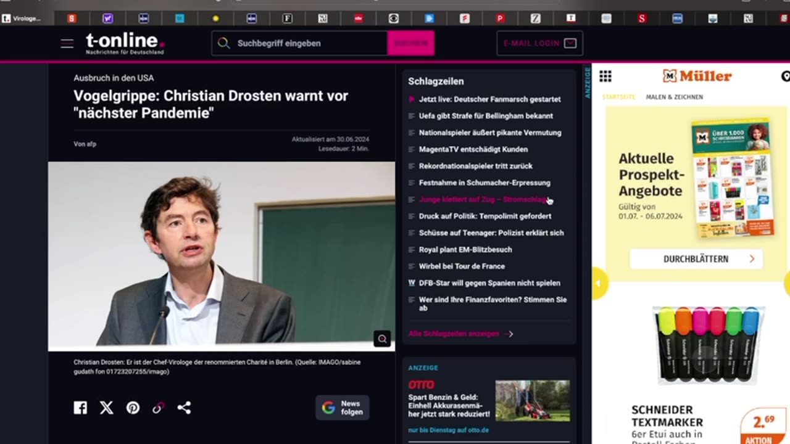Click 'Schneider Textmarker' product title
790x444 pixels.
coord(667,416)
